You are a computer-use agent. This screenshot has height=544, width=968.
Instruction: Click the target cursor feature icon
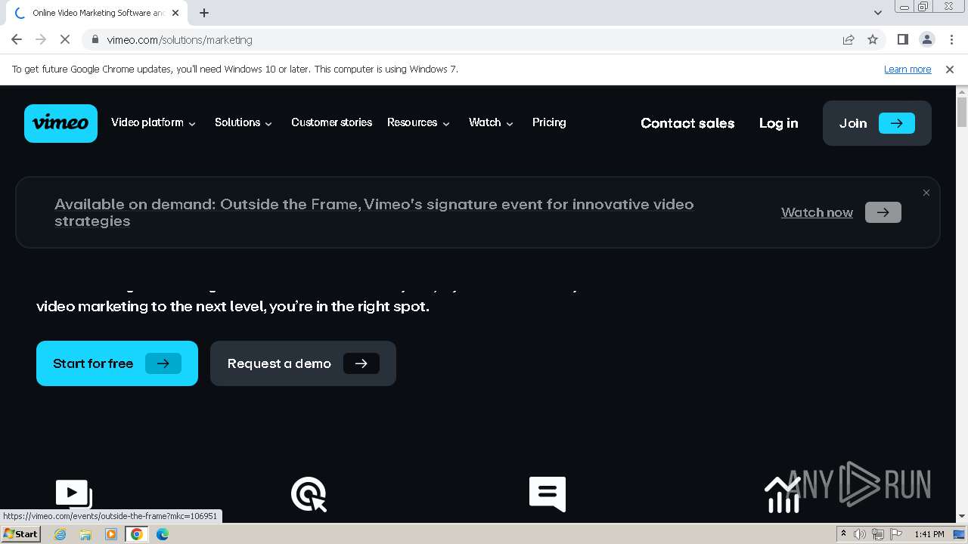coord(309,495)
